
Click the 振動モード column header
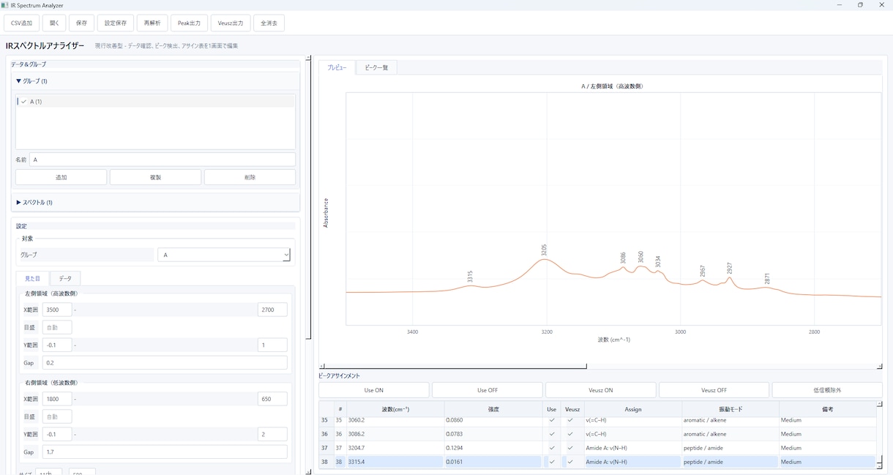(731, 409)
